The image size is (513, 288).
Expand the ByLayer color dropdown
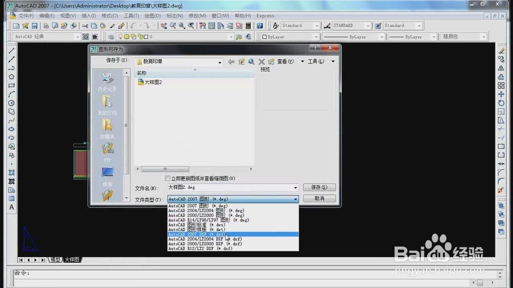coord(316,37)
